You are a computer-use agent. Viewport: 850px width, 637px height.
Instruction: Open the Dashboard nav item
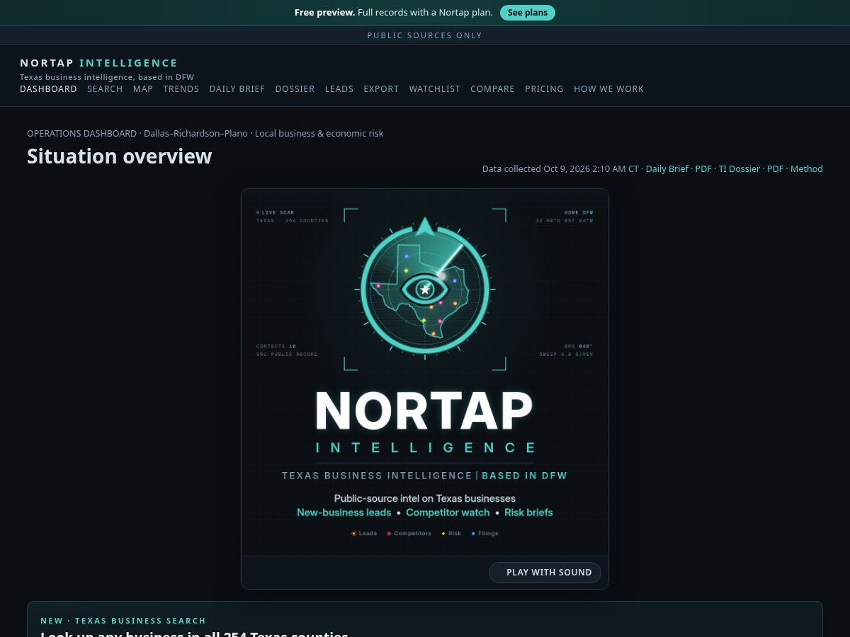coord(48,89)
